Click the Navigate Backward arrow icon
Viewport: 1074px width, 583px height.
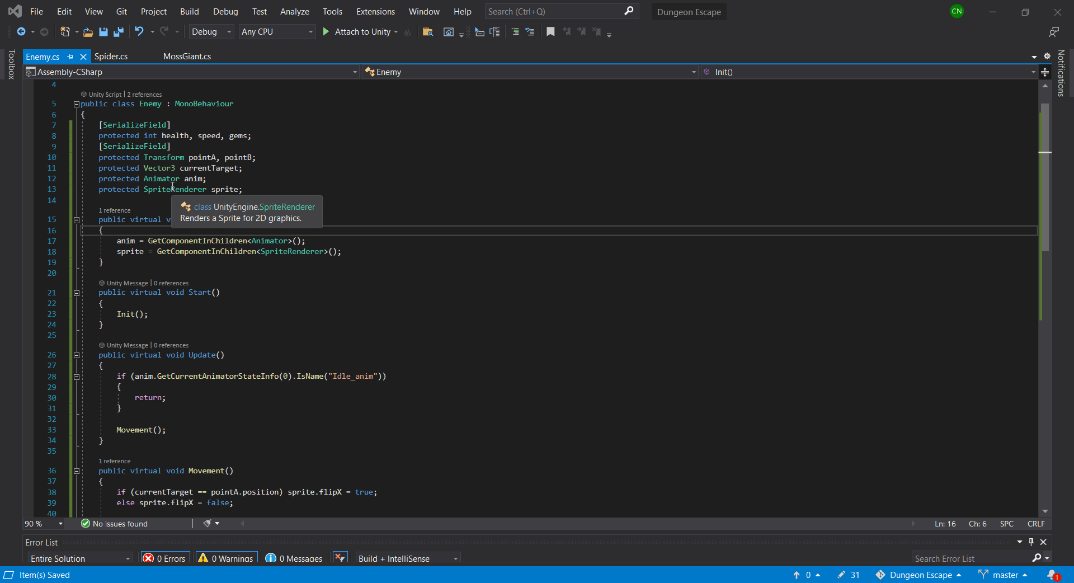pyautogui.click(x=21, y=32)
